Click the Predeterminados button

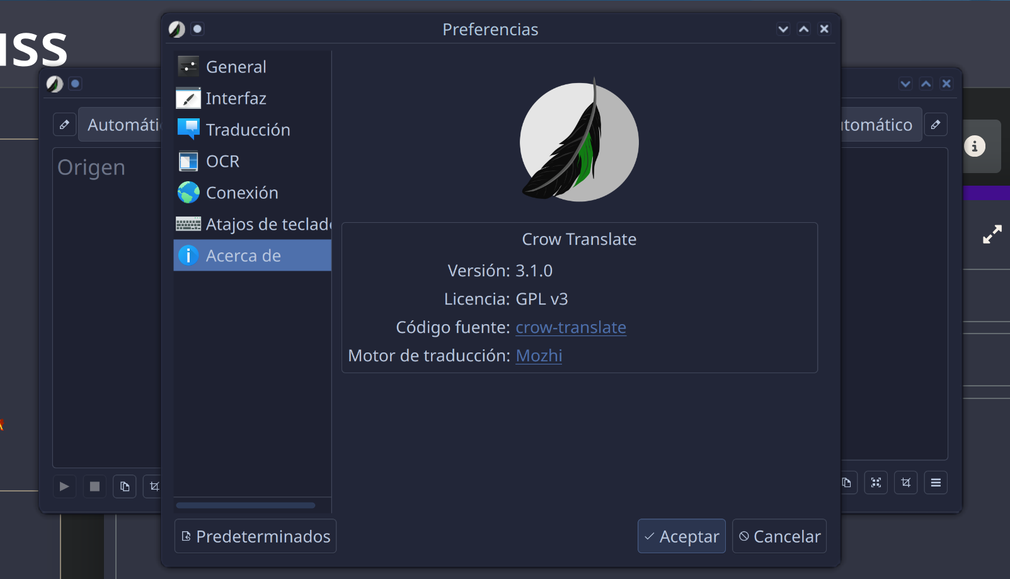255,536
